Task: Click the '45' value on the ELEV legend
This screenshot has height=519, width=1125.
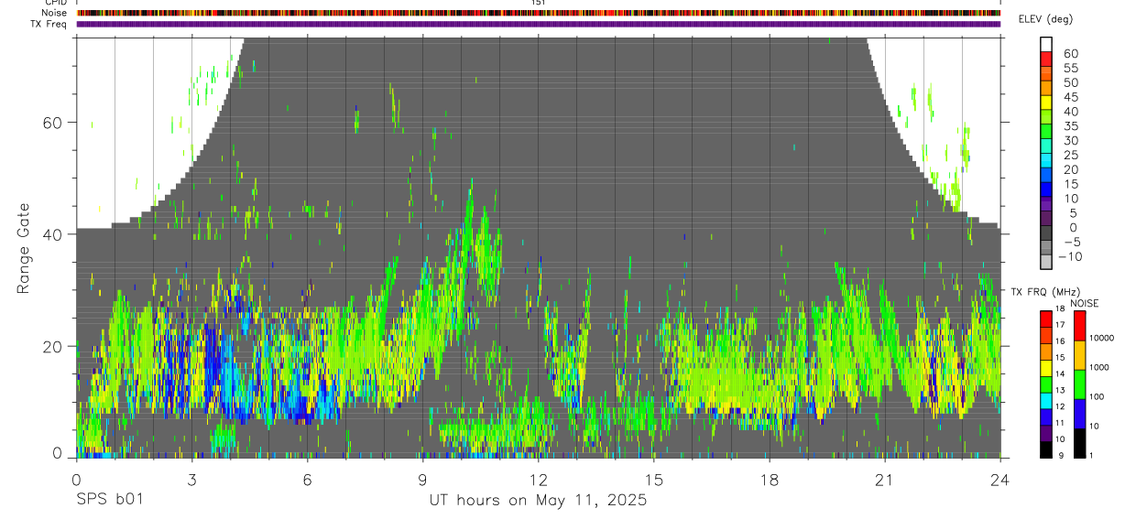Action: (x=1070, y=97)
